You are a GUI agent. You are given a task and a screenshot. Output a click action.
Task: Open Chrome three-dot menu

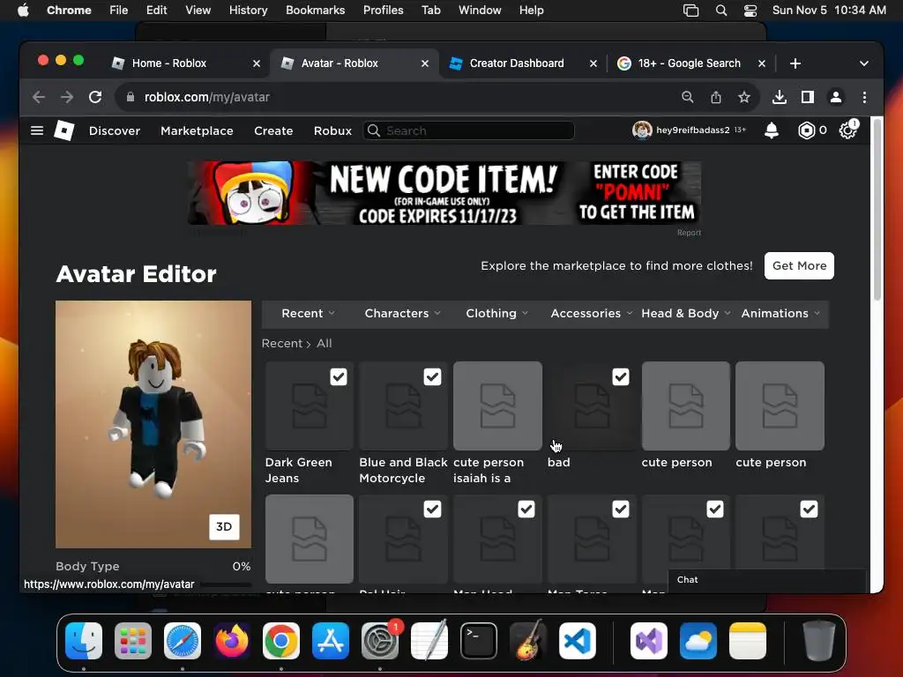click(x=864, y=97)
